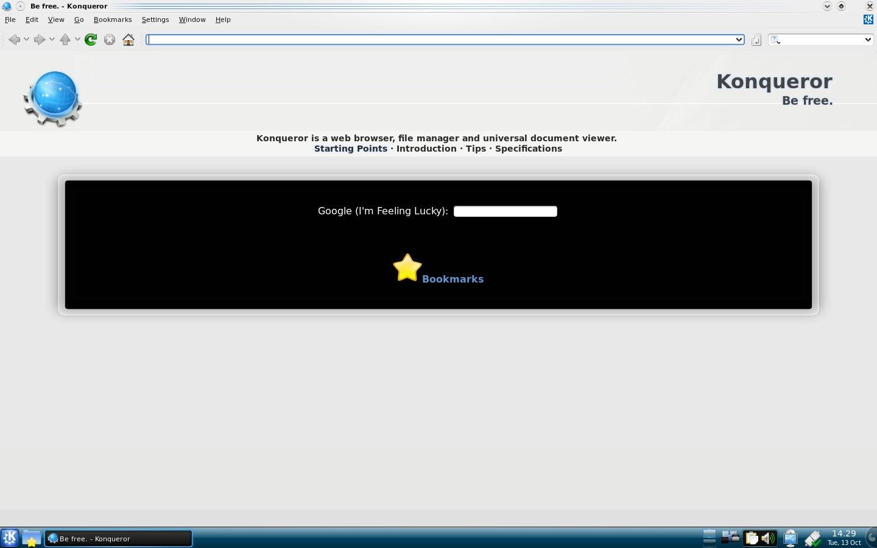The image size is (877, 548).
Task: Open Klipper clipboard tray icon
Action: [752, 538]
